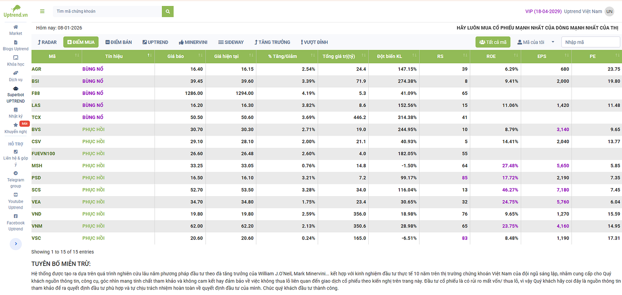
Task: Open stock code SCS
Action: [x=36, y=190]
